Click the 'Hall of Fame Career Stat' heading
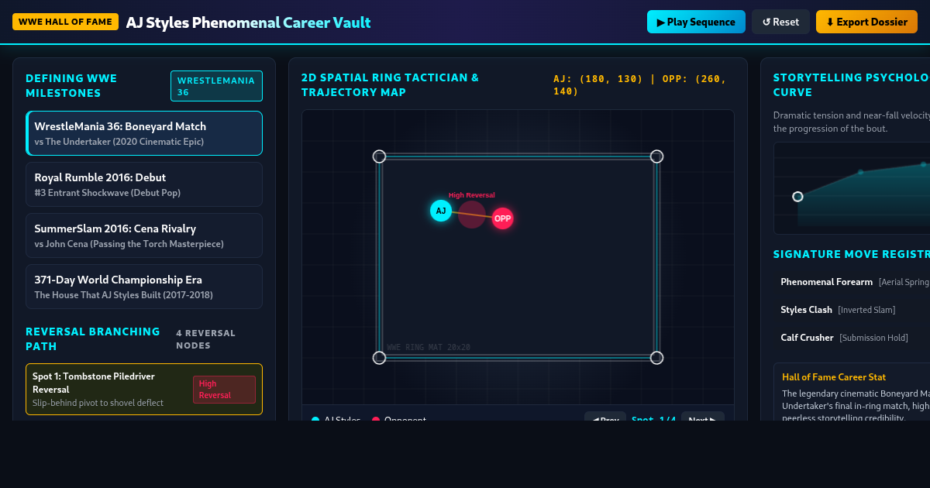The width and height of the screenshot is (930, 488). [x=834, y=377]
